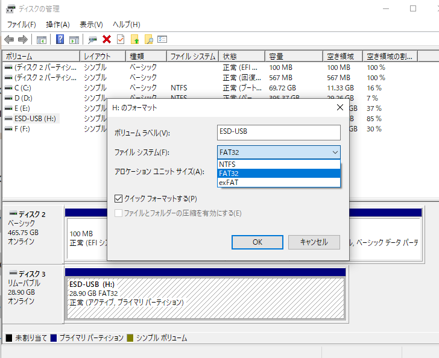The width and height of the screenshot is (439, 358).
Task: Click the 正常 (EFI ... status cell
Action: coord(240,68)
